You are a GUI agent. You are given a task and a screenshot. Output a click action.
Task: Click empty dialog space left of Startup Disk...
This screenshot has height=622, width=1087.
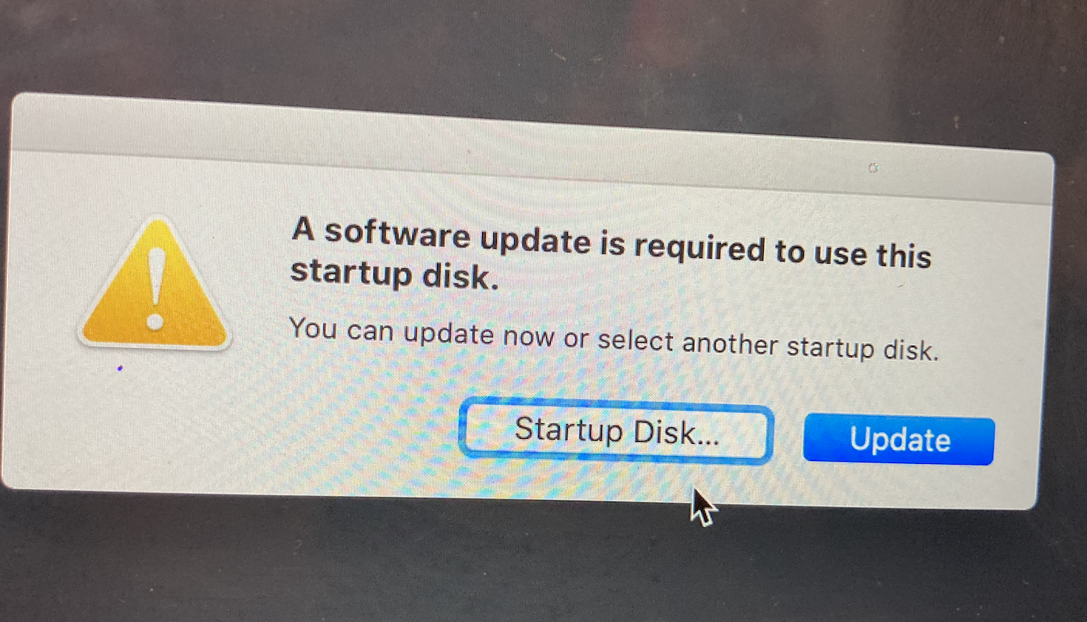[296, 428]
